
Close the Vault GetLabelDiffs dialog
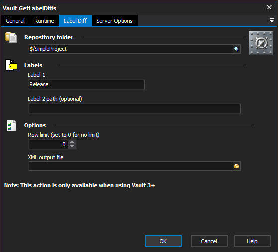coord(269,7)
